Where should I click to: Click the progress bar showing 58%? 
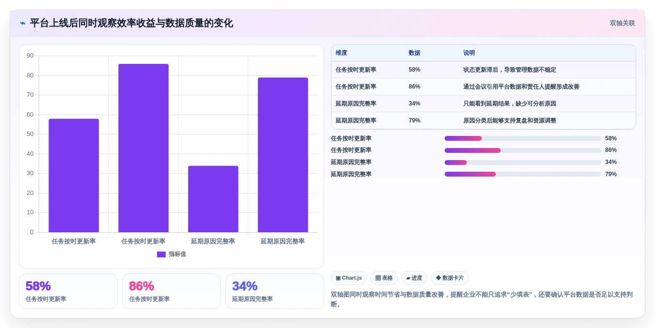[x=523, y=138]
